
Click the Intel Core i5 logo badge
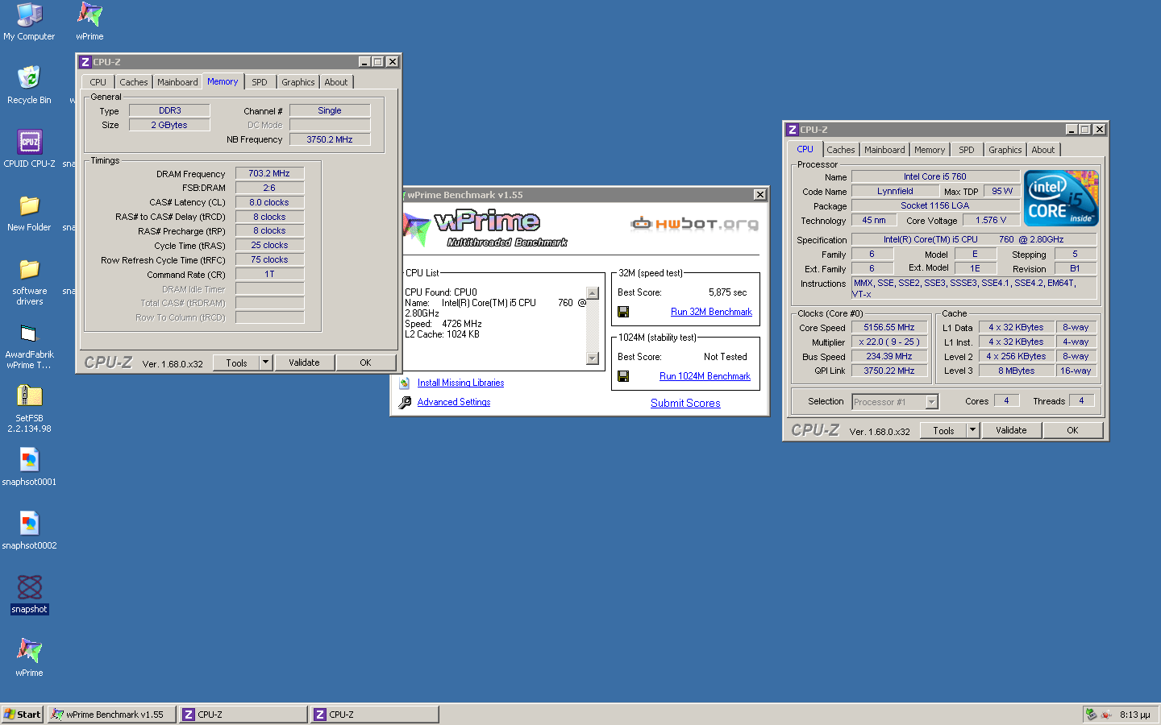[1061, 198]
